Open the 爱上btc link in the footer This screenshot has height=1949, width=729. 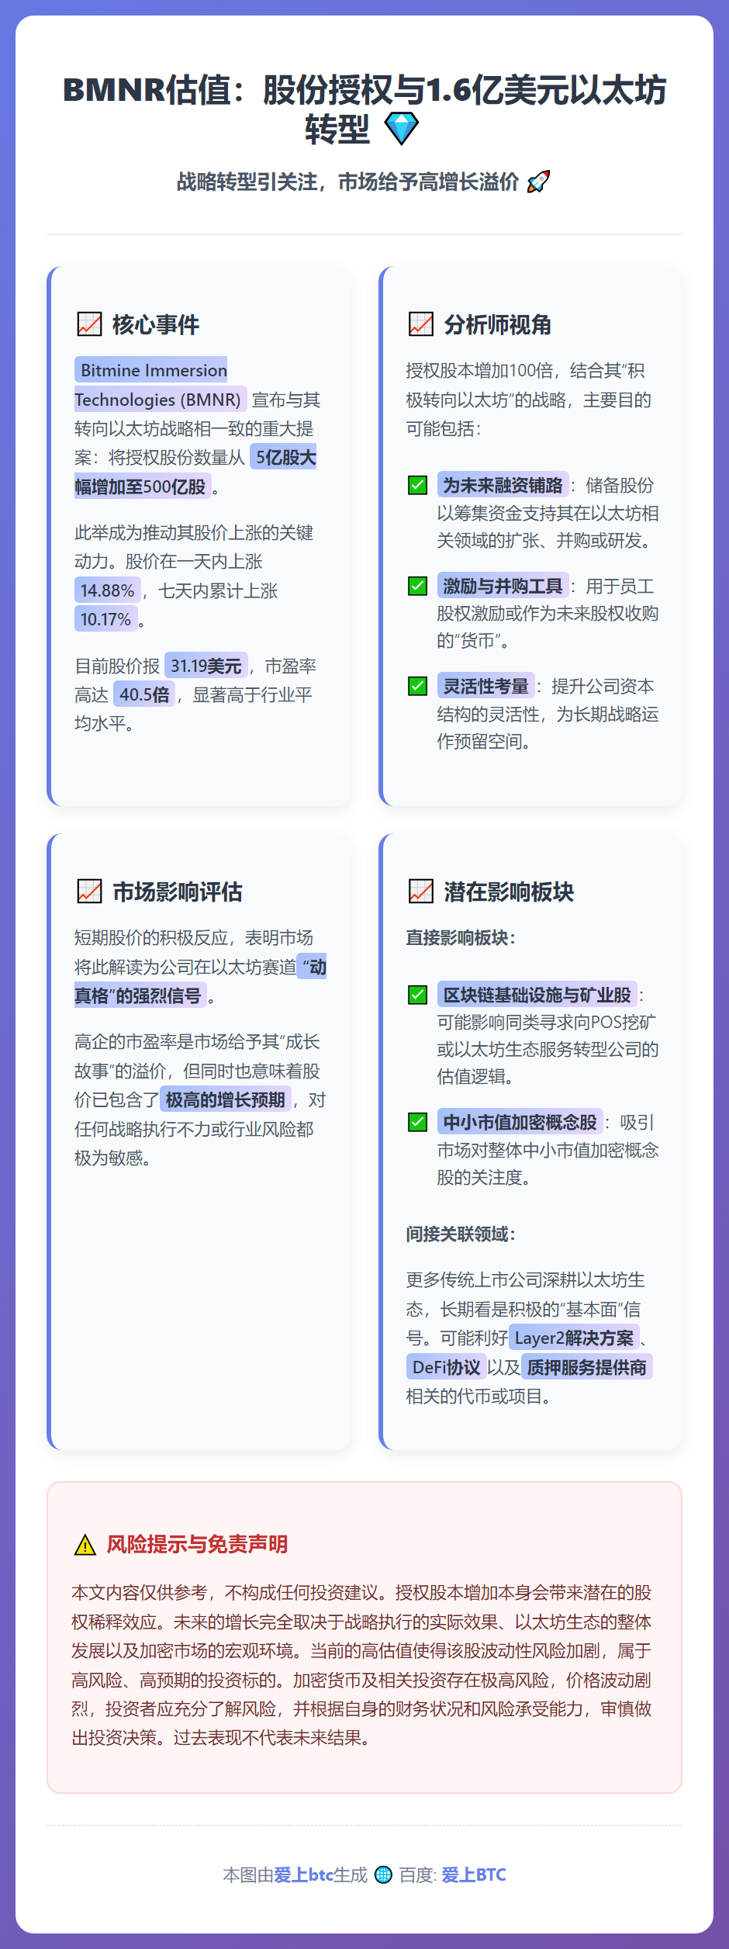click(x=303, y=1875)
